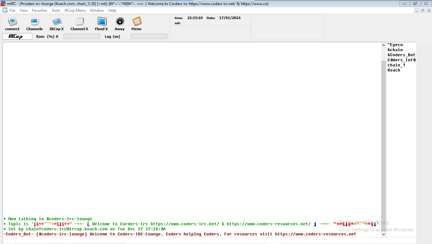Click the orange Menu toolbar icon
The height and width of the screenshot is (244, 432).
(x=137, y=22)
